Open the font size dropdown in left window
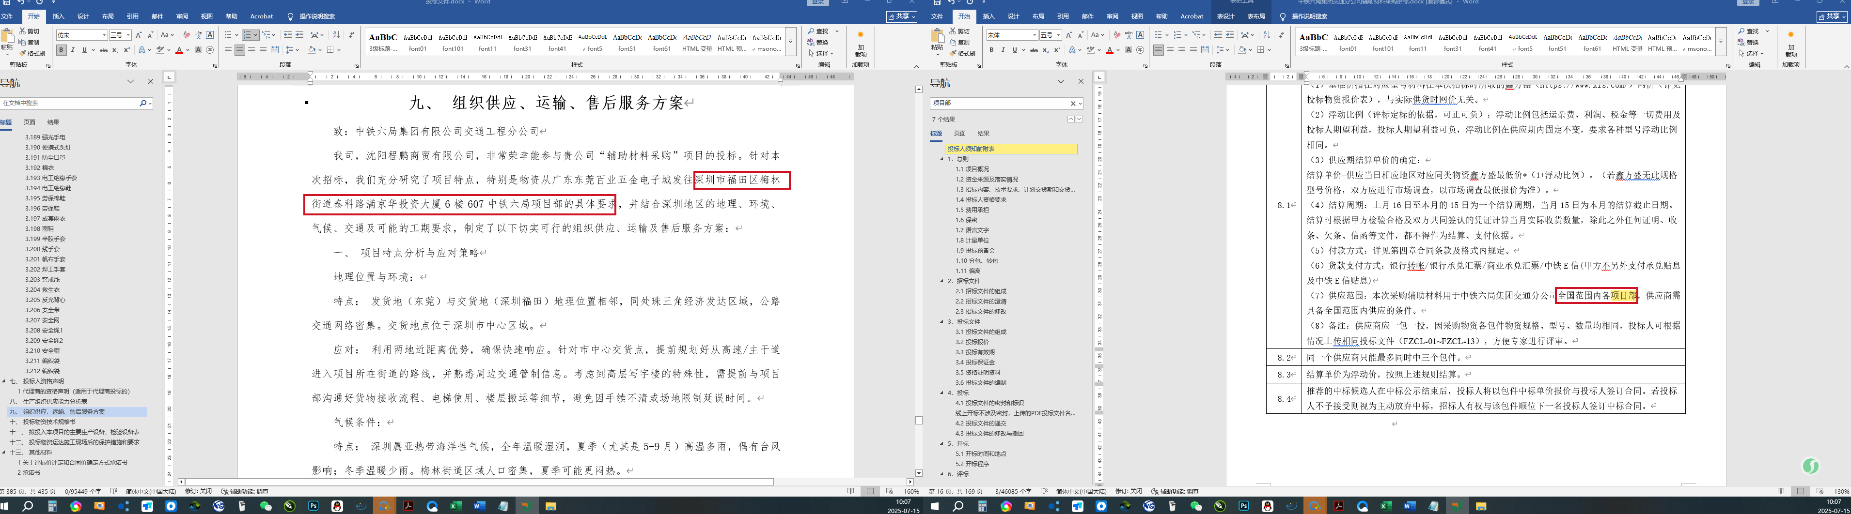The width and height of the screenshot is (1851, 514). [x=128, y=35]
